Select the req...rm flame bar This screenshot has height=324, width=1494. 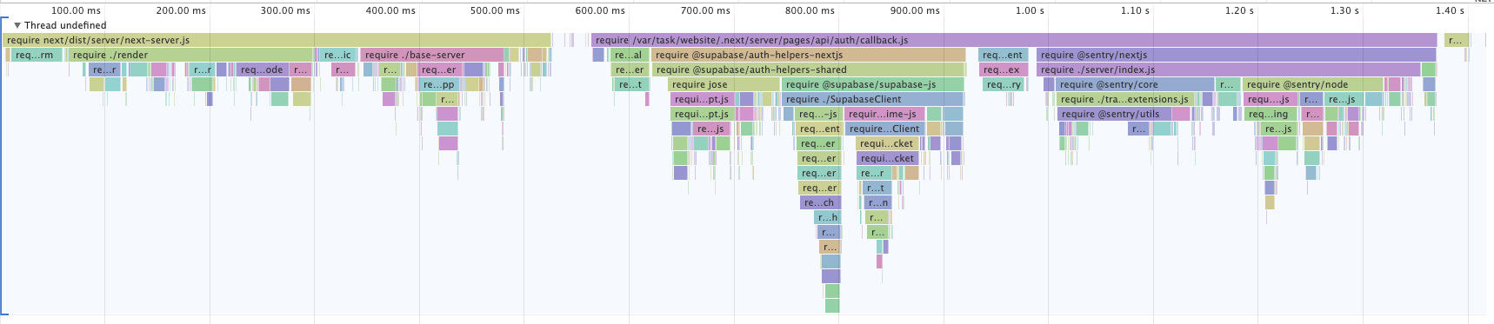(x=37, y=55)
